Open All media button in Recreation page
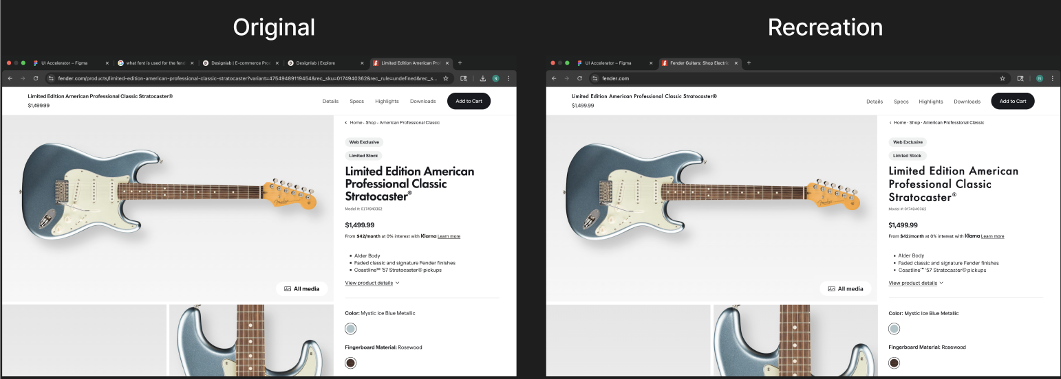 (x=846, y=288)
